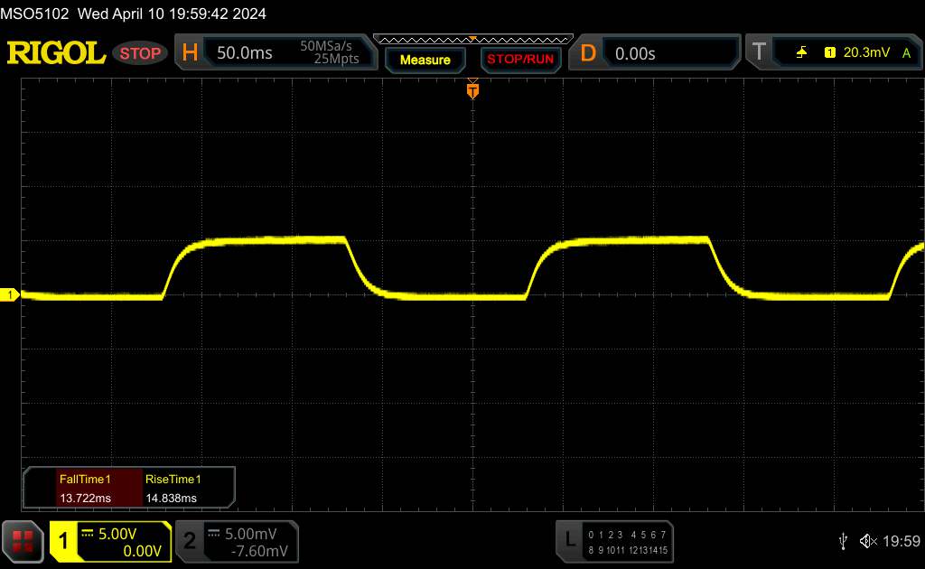Viewport: 925px width, 569px height.
Task: Click channel 1 5.00V vertical scale
Action: (117, 534)
